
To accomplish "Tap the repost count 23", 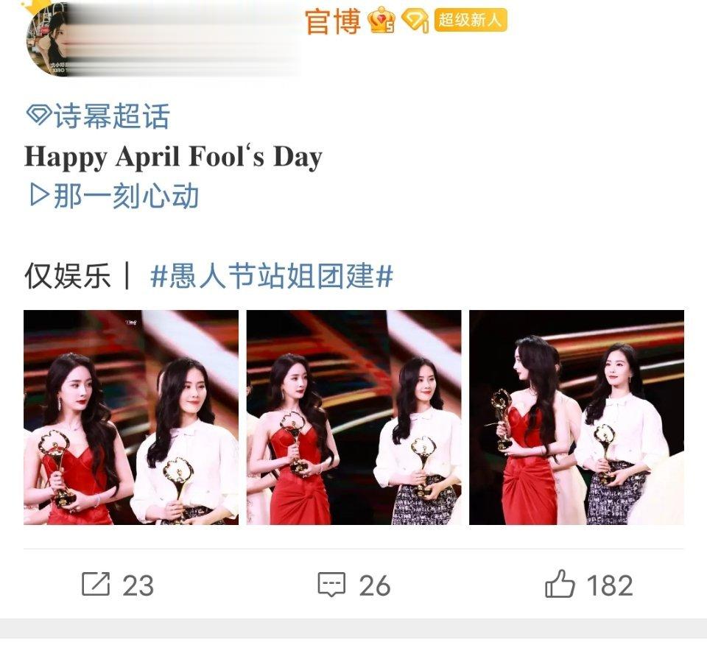I will coord(138,585).
